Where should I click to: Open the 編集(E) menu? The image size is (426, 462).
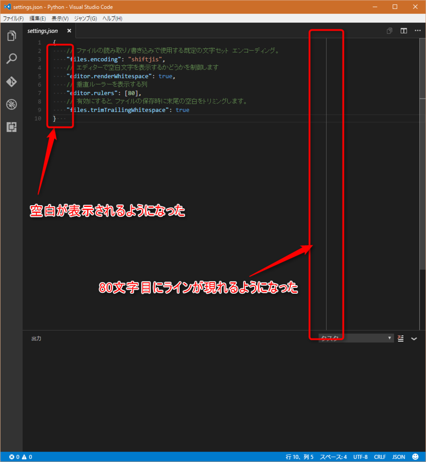pyautogui.click(x=37, y=18)
